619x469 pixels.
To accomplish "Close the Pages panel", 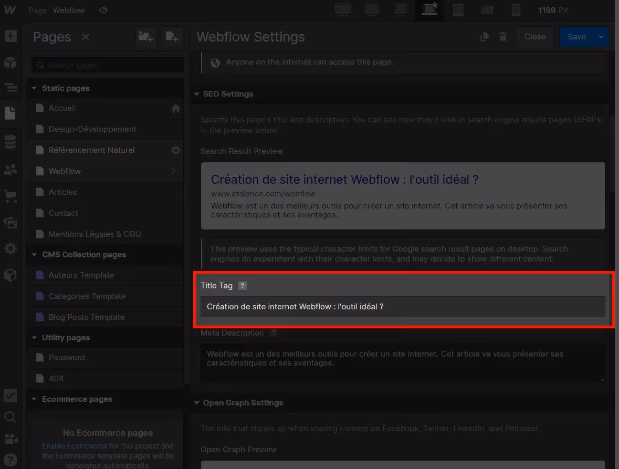I will 85,37.
